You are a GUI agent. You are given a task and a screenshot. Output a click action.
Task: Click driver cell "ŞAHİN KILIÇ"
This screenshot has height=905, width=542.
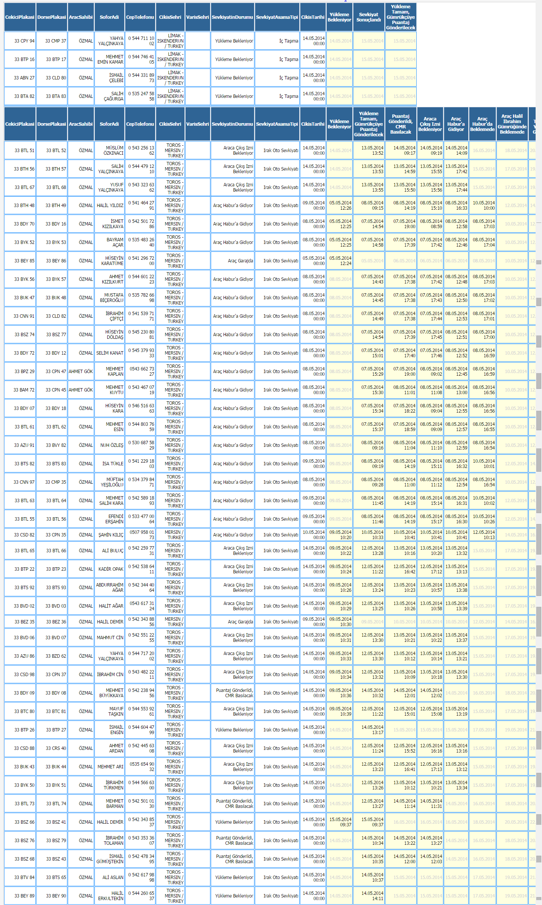[109, 535]
